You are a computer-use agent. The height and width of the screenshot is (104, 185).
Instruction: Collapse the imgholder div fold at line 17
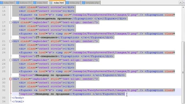[10, 22]
